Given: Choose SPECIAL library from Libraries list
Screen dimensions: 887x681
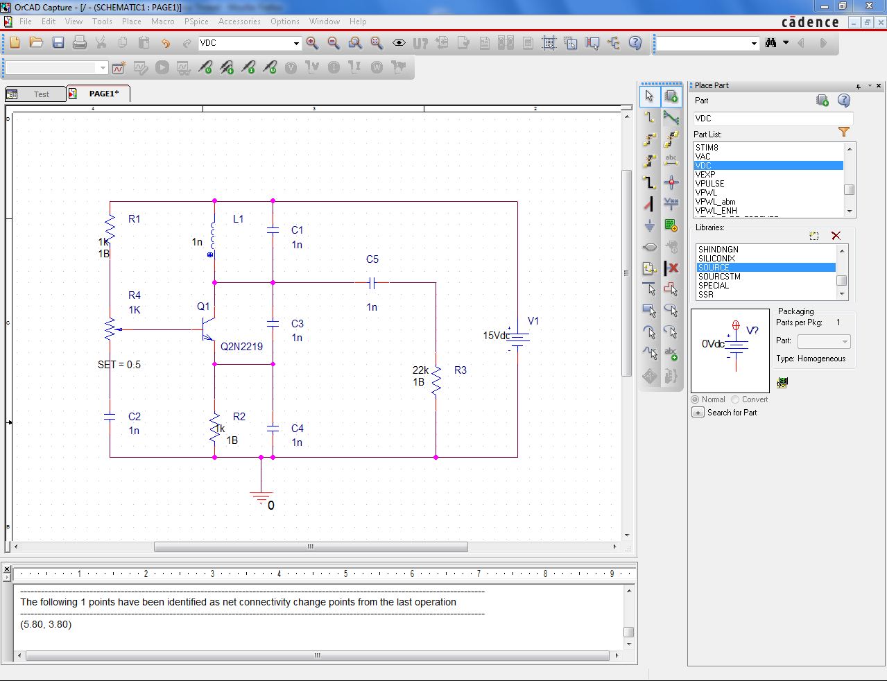Looking at the screenshot, I should pos(714,286).
